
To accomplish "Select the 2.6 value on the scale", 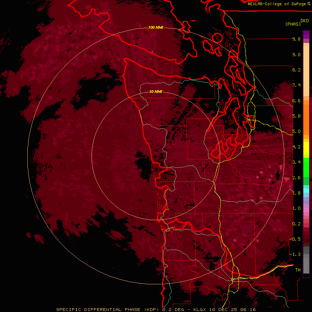I will pyautogui.click(x=296, y=178).
